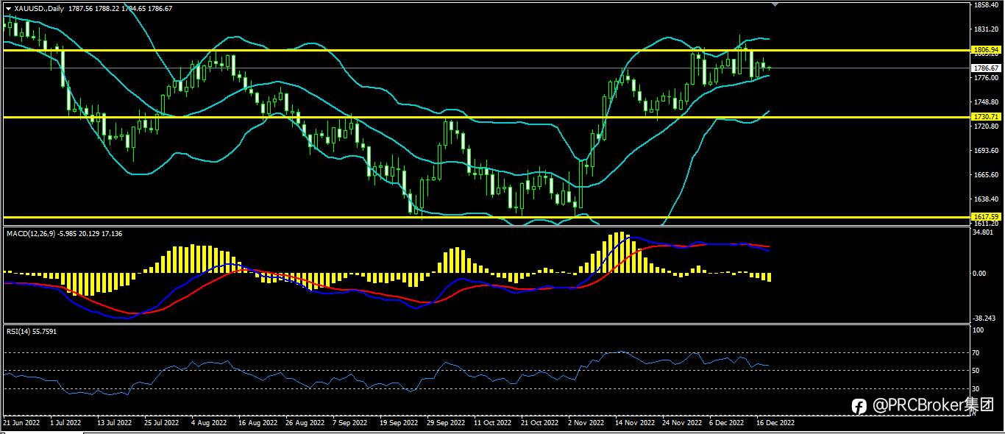The height and width of the screenshot is (434, 1005).
Task: Click the MACD scale value 0.00
Action: (980, 273)
